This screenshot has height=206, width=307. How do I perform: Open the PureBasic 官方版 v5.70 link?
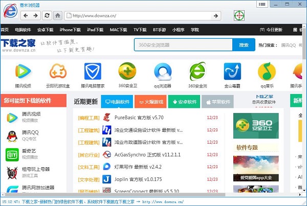139,118
